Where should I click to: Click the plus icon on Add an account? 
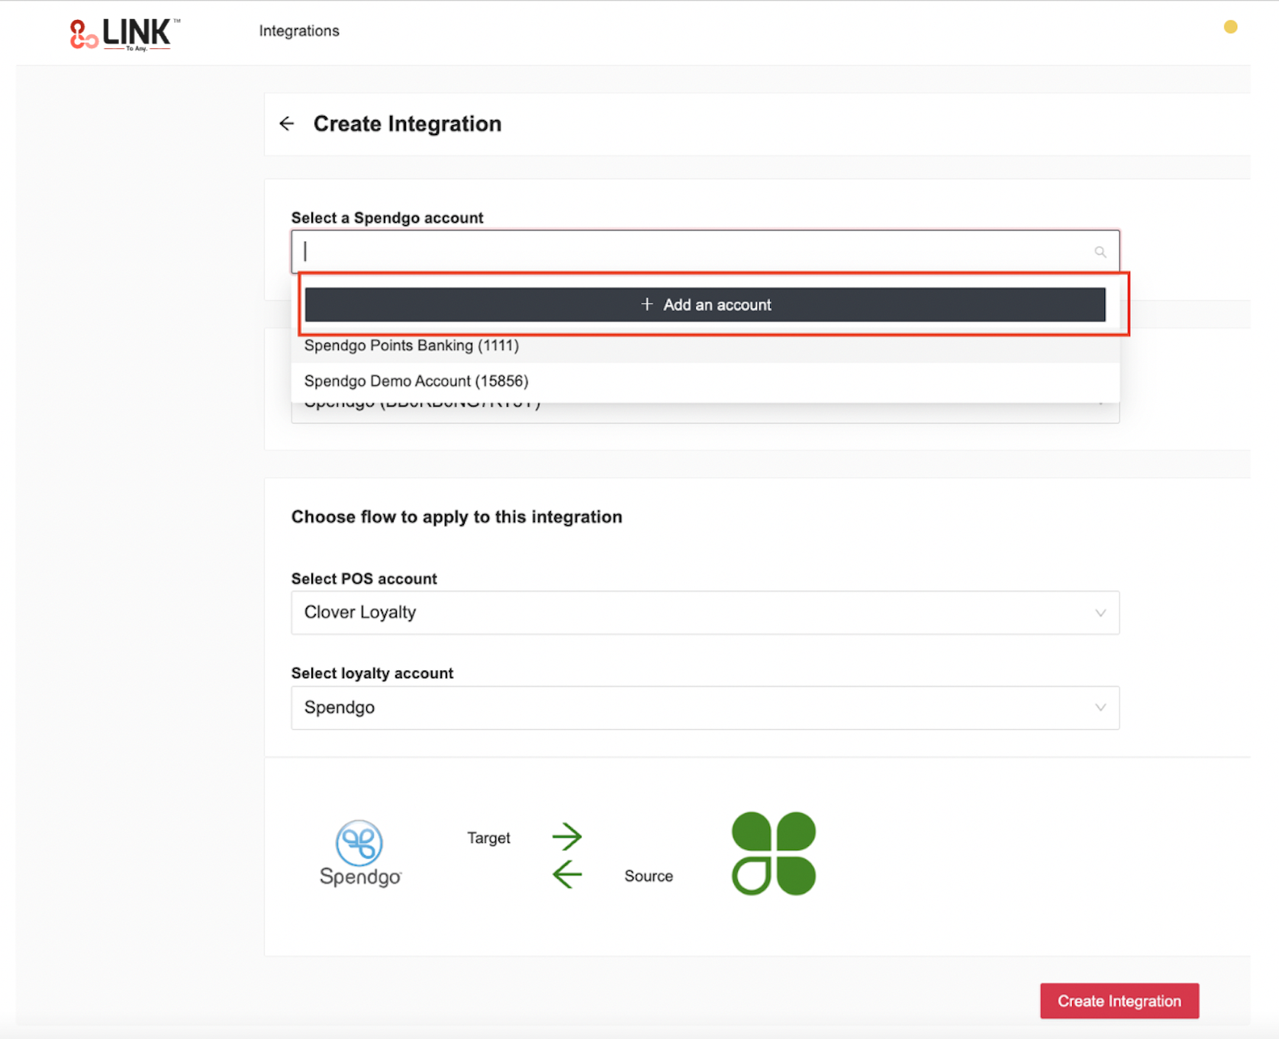(646, 304)
